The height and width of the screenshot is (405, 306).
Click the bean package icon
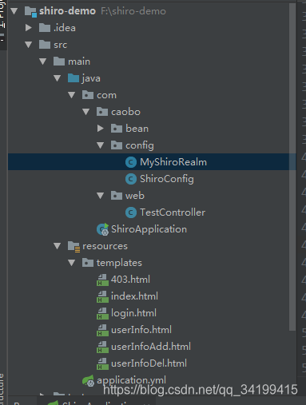coord(117,129)
